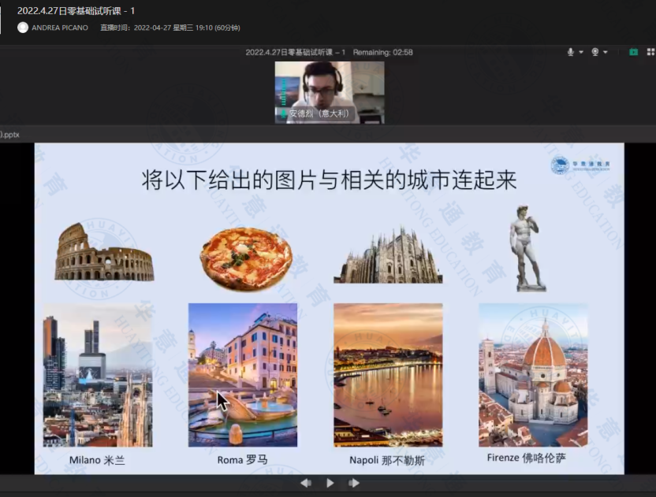The width and height of the screenshot is (656, 497).
Task: Mute the microphone
Action: (571, 52)
